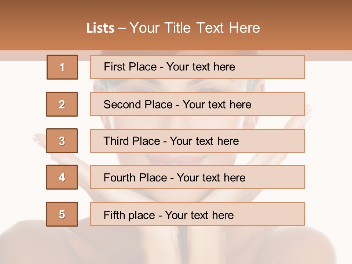
Task: Click the 'Your Title Text Here' heading
Action: coord(195,28)
